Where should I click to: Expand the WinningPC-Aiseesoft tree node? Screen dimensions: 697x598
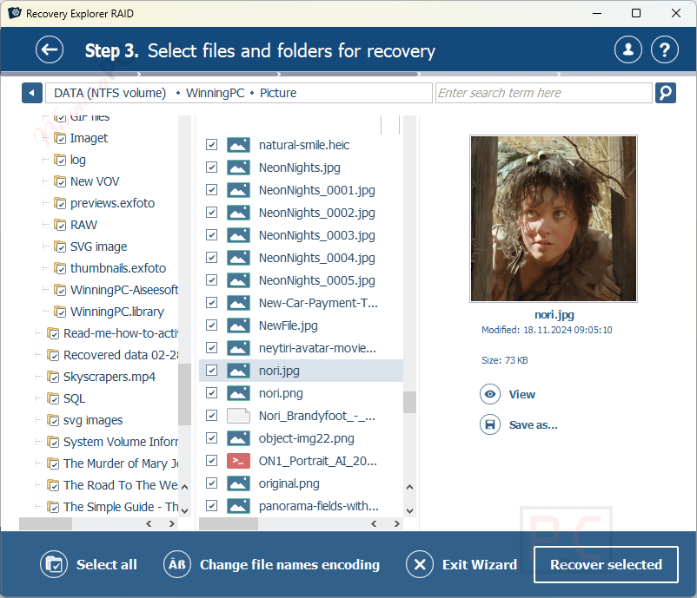coord(45,290)
